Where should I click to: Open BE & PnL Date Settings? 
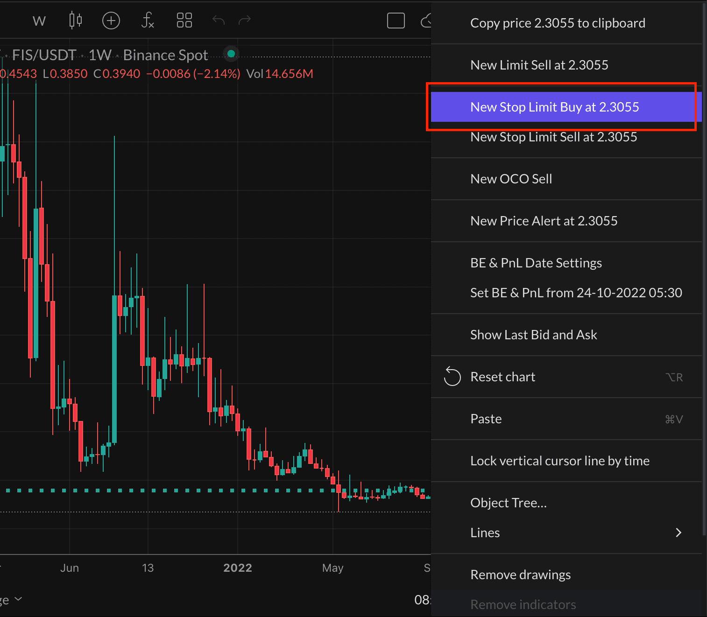point(566,263)
